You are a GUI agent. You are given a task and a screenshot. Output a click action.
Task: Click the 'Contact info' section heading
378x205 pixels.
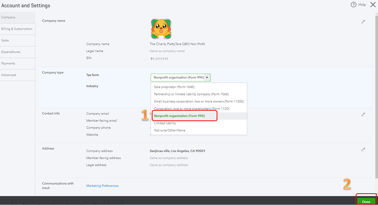click(51, 113)
